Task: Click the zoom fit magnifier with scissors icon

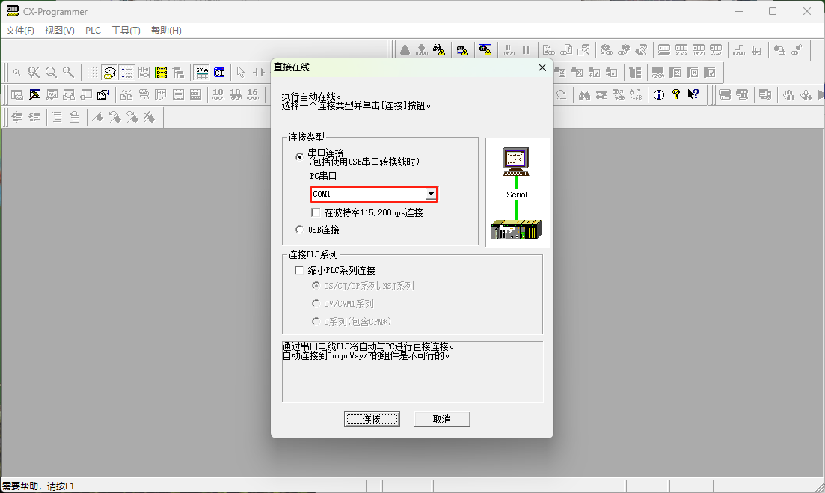Action: coord(34,72)
